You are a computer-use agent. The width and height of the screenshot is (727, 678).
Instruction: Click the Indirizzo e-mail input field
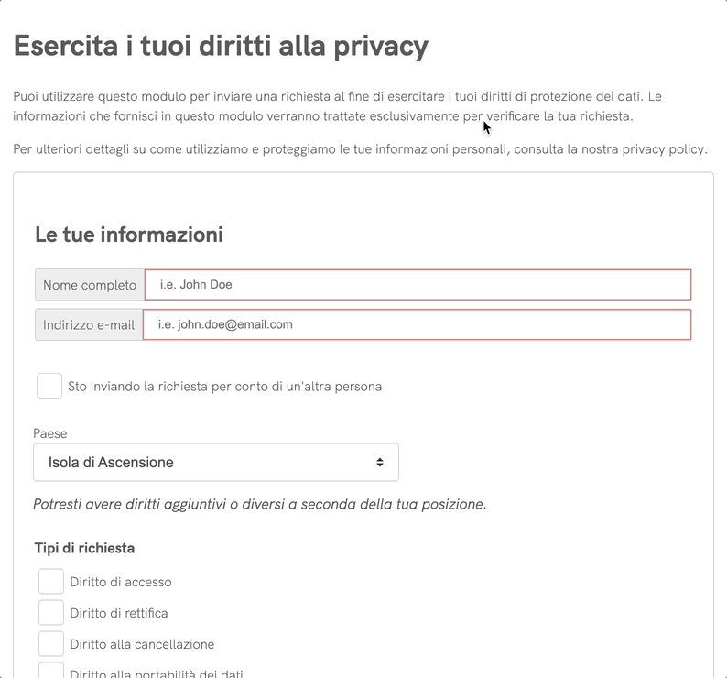[x=417, y=325]
